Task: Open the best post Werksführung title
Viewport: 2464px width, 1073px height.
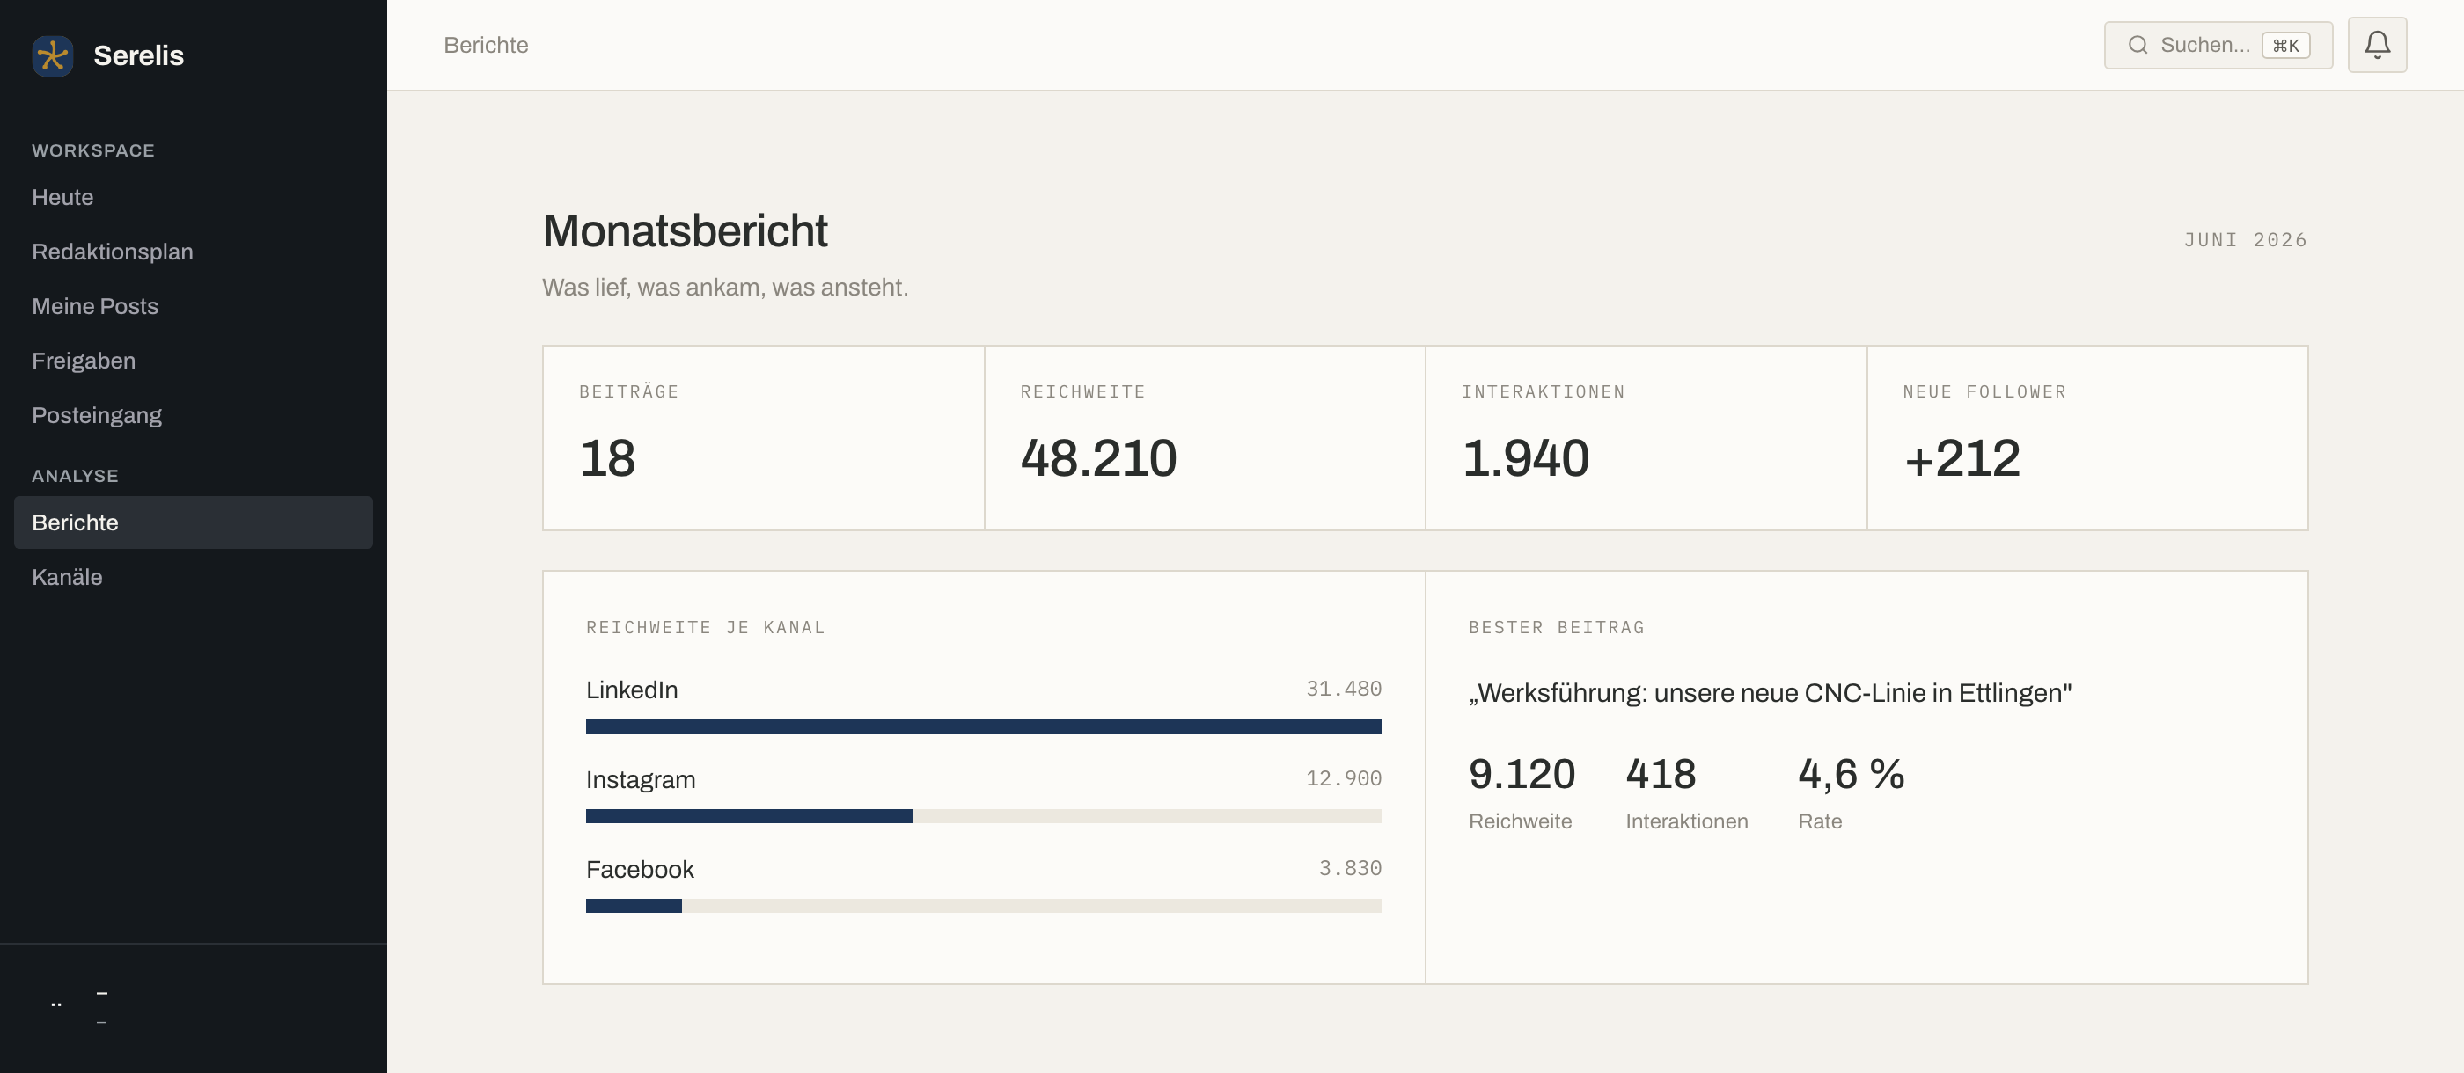Action: 1770,693
